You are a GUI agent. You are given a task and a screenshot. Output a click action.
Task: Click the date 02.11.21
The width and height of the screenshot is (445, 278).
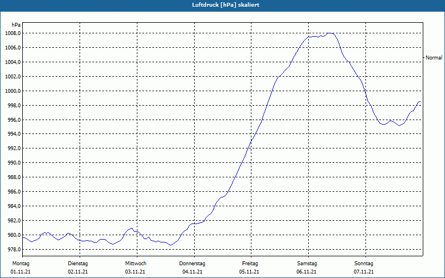click(x=78, y=272)
